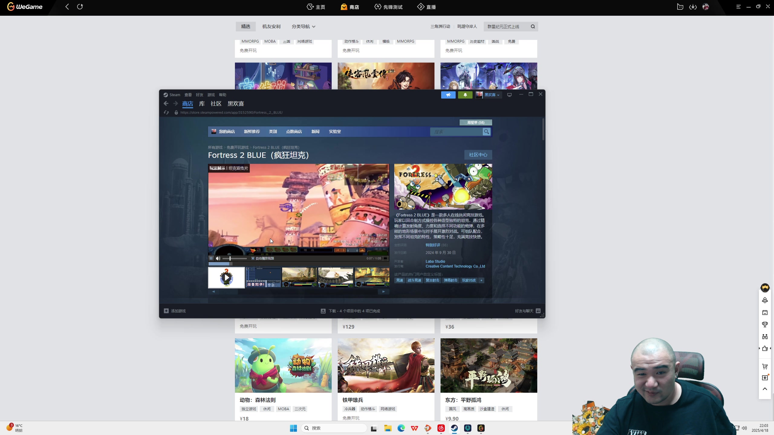This screenshot has width=774, height=435.
Task: Open Steam wishlist 愿望单 (58) button
Action: 476,122
